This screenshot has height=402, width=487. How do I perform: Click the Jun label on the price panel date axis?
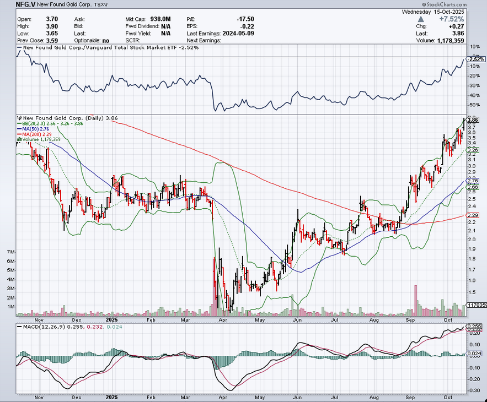(x=297, y=319)
